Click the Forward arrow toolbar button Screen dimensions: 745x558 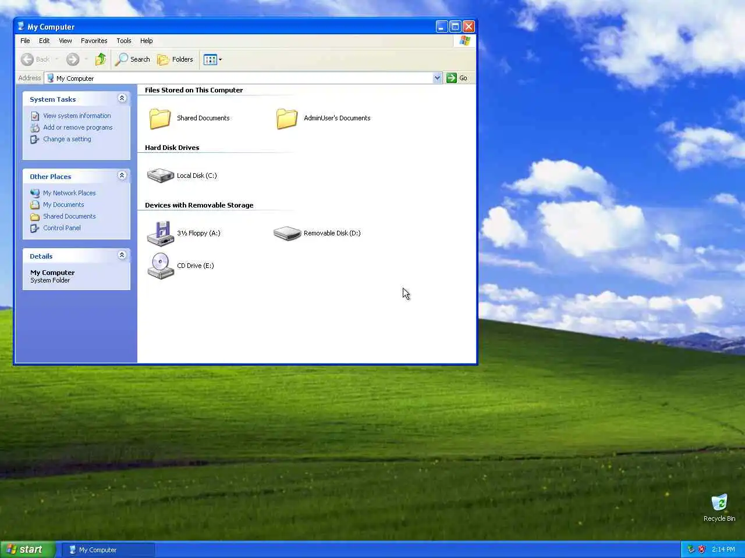(x=72, y=59)
